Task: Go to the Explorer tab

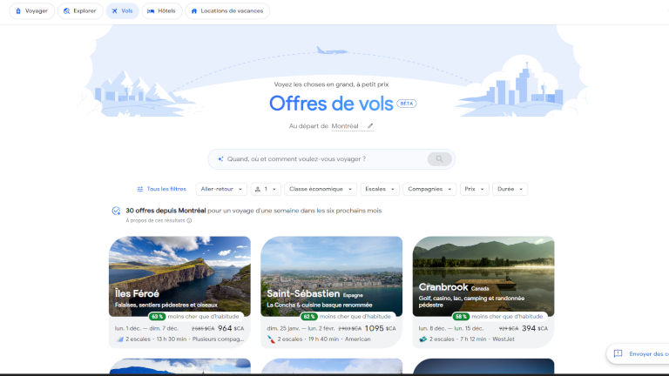Action: [x=80, y=11]
